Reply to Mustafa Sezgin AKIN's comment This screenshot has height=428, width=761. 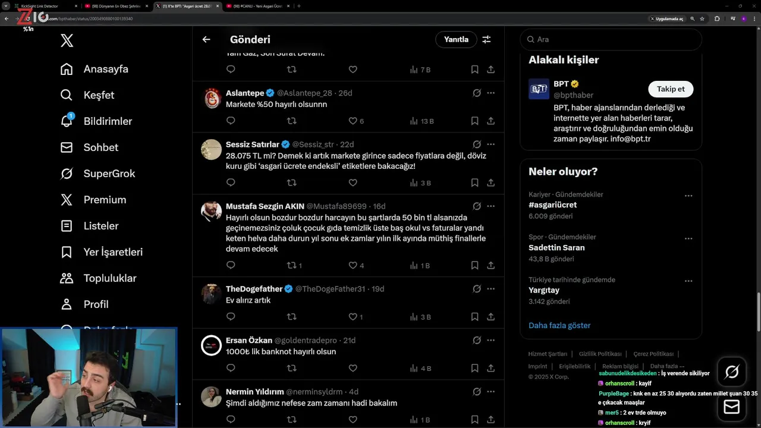pos(231,265)
